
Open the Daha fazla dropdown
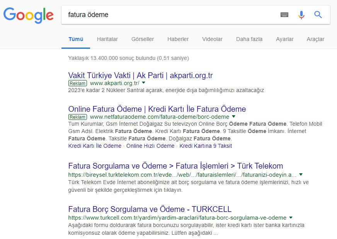249,39
